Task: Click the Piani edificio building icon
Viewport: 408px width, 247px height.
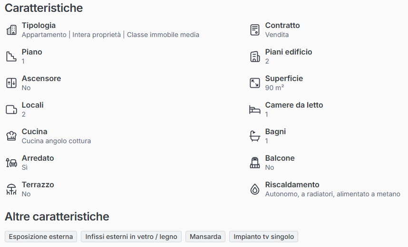Action: point(255,56)
